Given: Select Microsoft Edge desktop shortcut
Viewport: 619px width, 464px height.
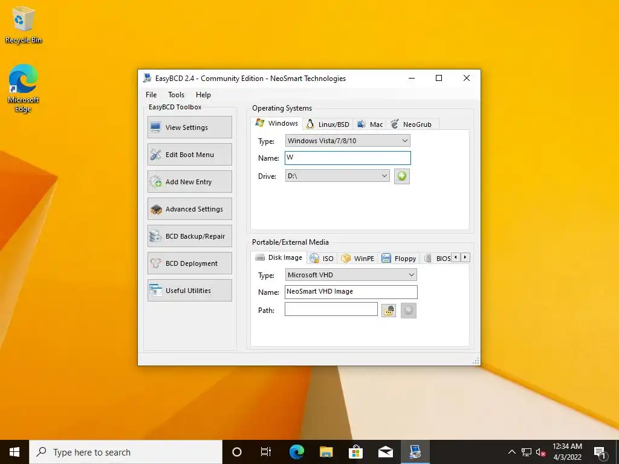Looking at the screenshot, I should 23,88.
